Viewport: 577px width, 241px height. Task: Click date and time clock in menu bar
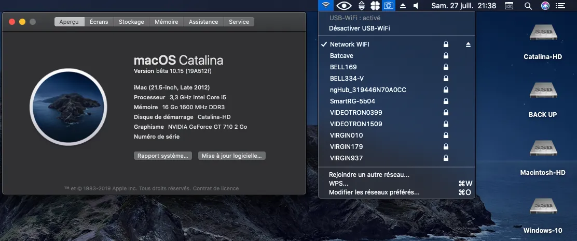coord(464,6)
